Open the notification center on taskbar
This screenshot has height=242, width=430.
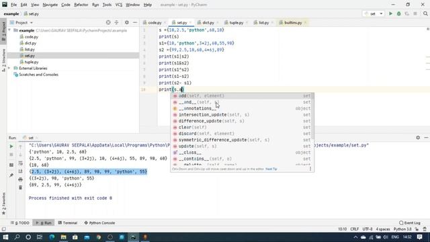pos(419,237)
